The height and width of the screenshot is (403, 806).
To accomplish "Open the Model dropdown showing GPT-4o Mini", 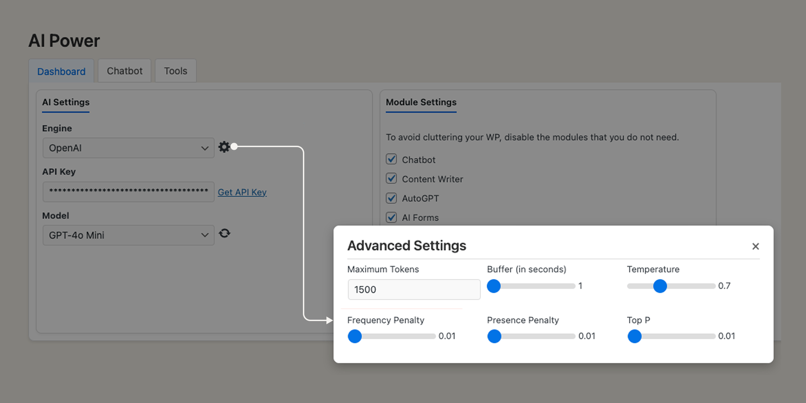I will click(128, 235).
